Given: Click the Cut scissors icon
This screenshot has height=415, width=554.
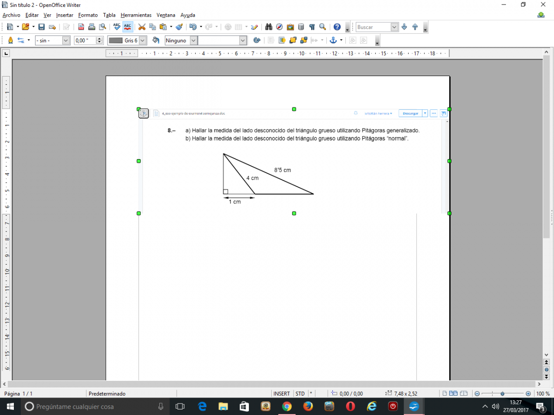Looking at the screenshot, I should click(142, 27).
